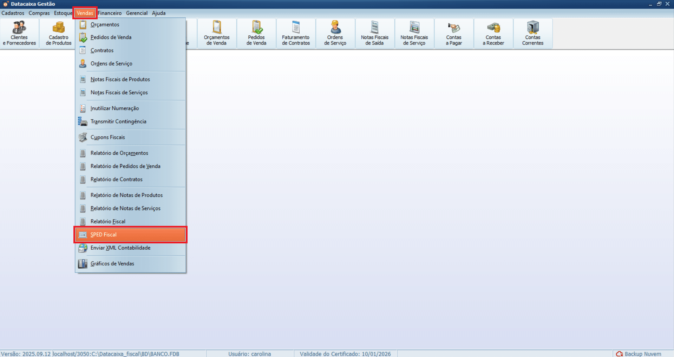The height and width of the screenshot is (357, 674).
Task: Open the Financeiro menu
Action: click(x=110, y=13)
